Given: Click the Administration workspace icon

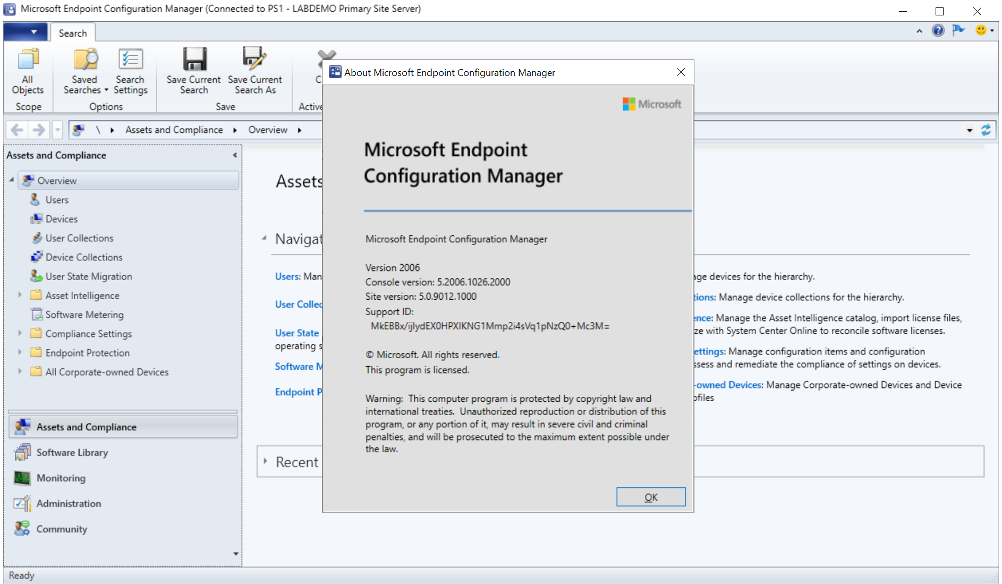Looking at the screenshot, I should 21,503.
